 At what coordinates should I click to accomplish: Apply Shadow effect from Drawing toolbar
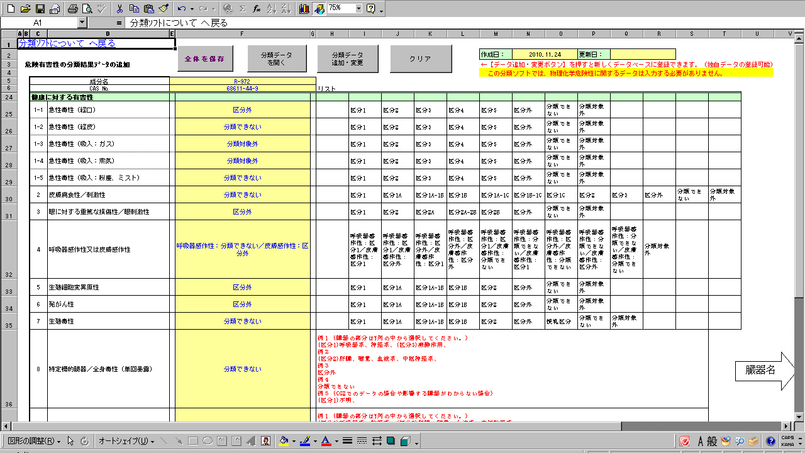click(x=391, y=441)
